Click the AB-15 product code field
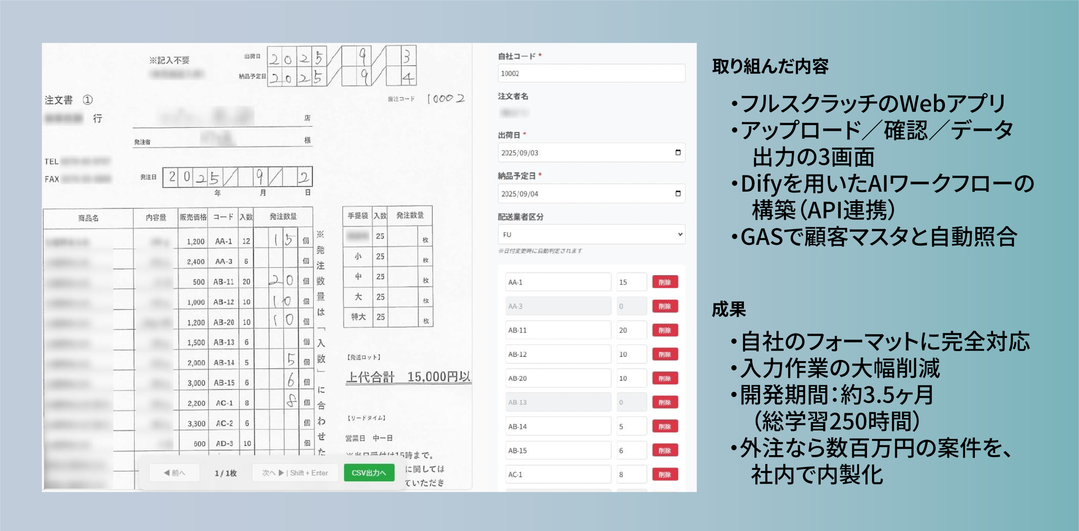 pyautogui.click(x=558, y=450)
